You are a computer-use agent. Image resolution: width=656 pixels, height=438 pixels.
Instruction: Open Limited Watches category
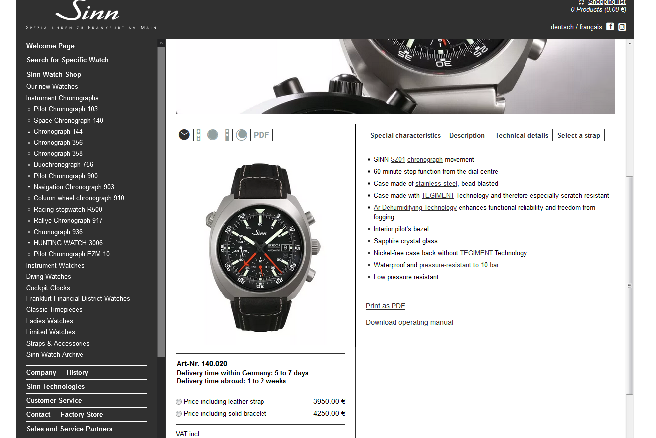pyautogui.click(x=51, y=332)
